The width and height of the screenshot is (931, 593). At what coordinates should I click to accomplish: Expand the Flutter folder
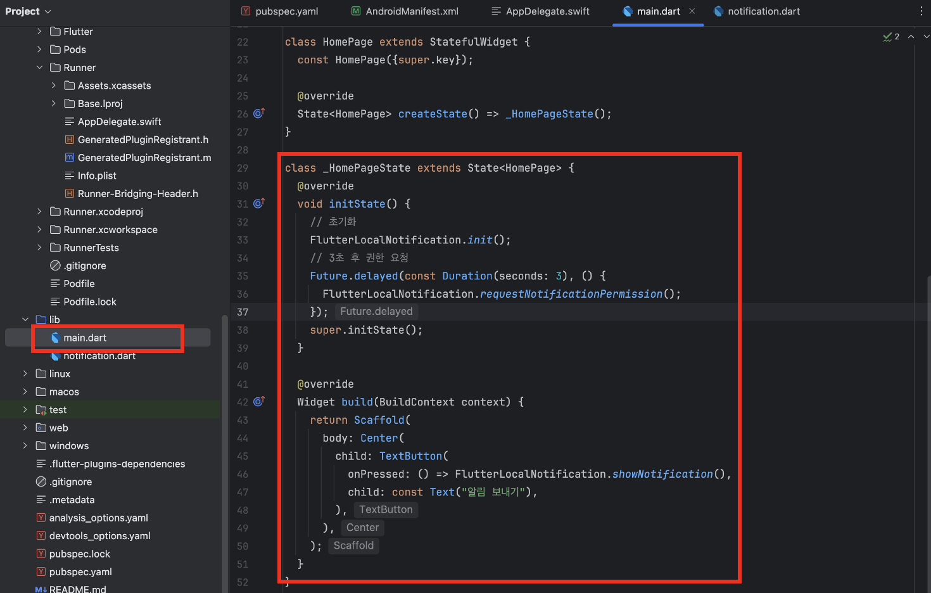(39, 31)
